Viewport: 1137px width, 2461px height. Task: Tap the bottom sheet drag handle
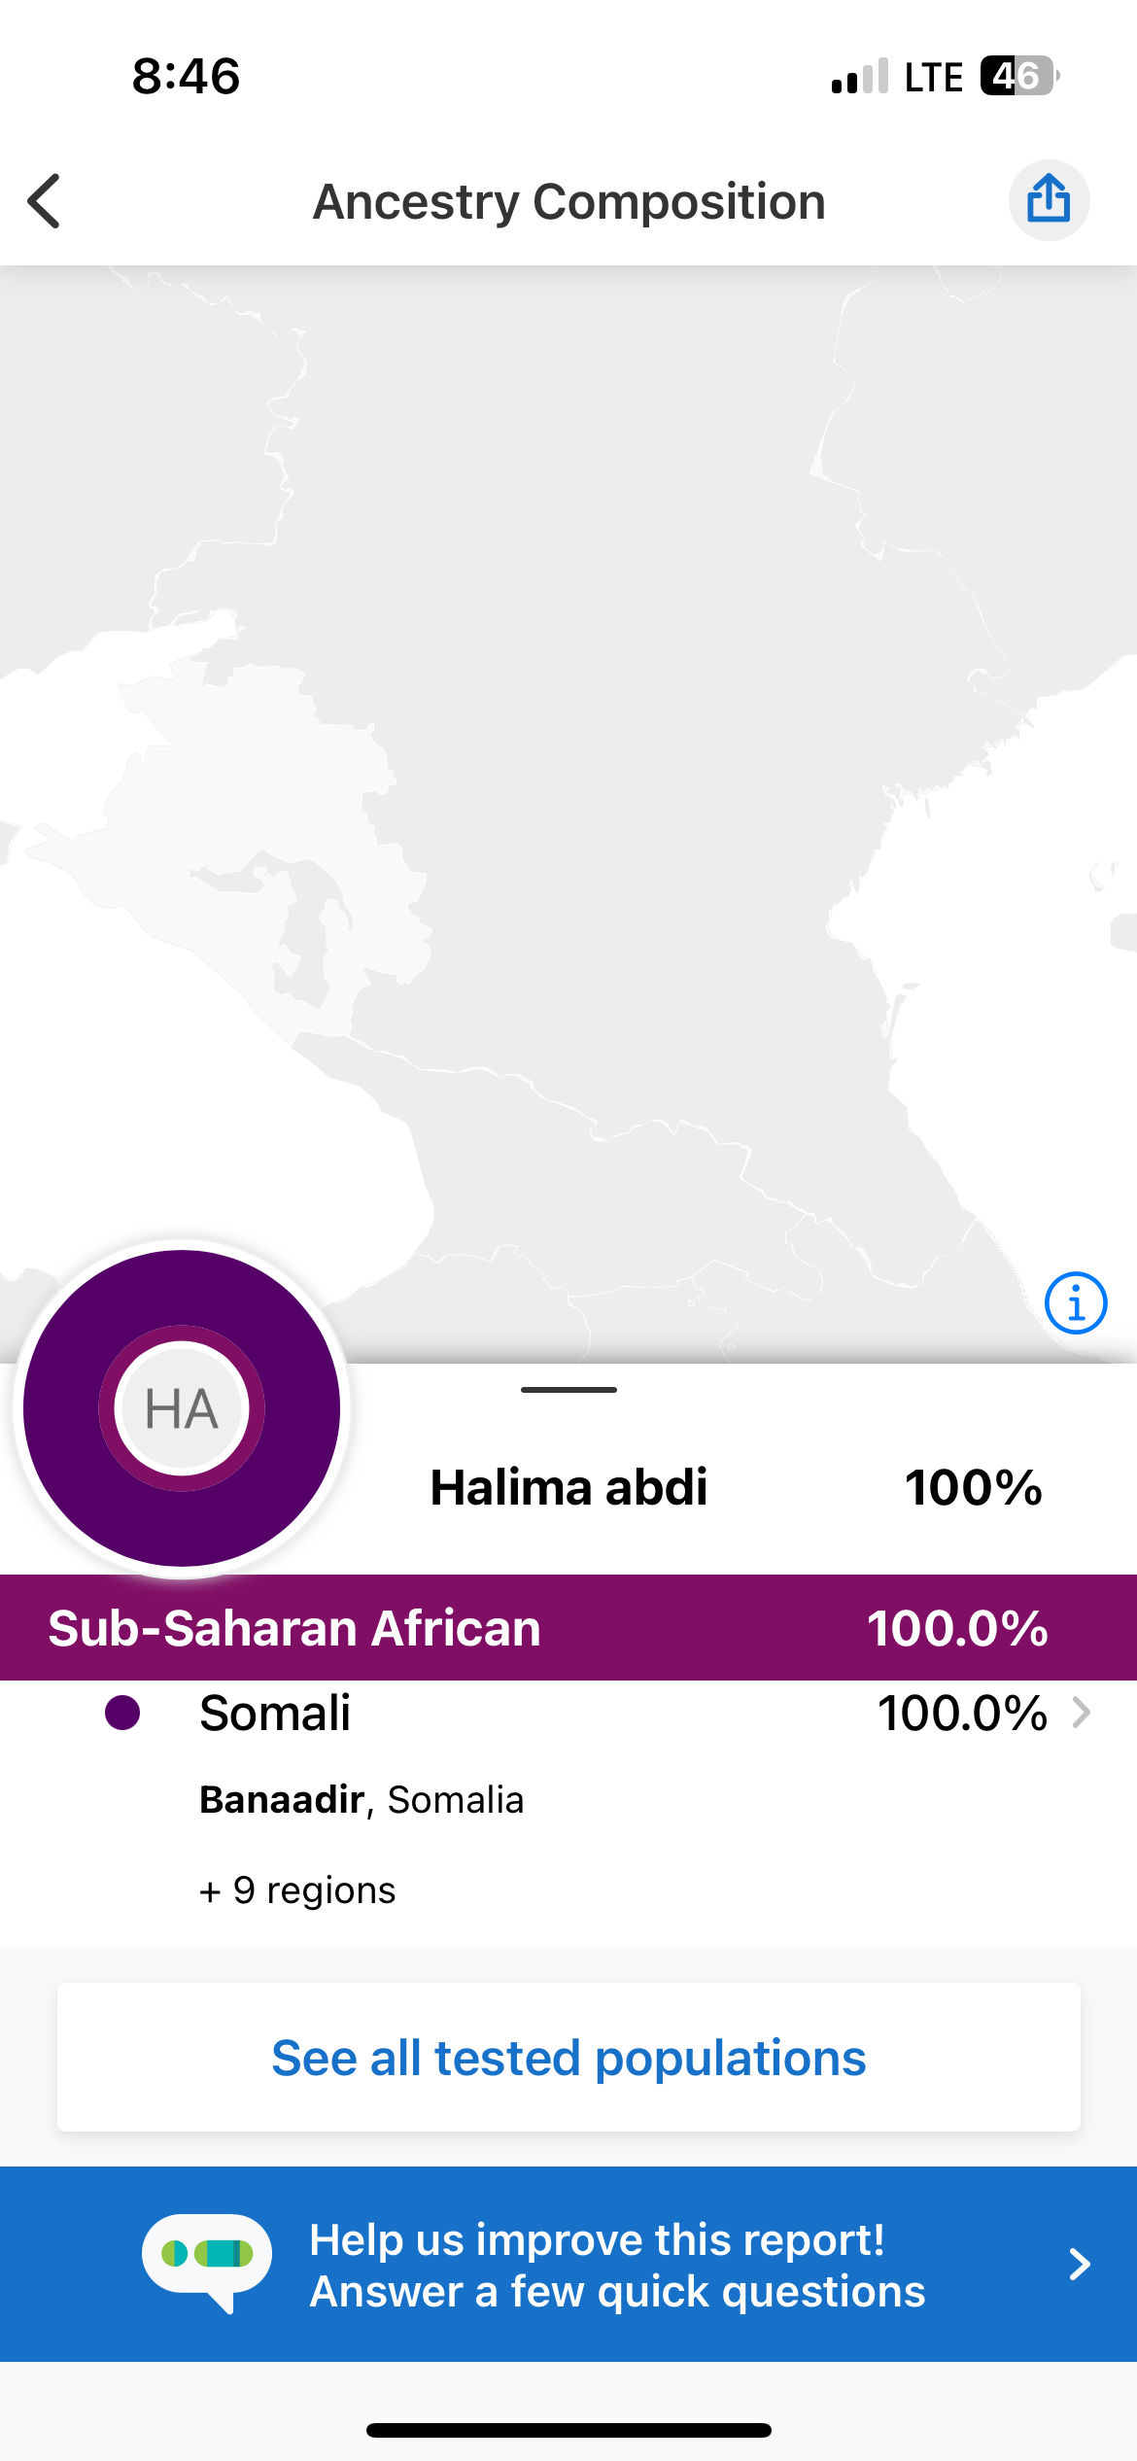(x=568, y=1389)
